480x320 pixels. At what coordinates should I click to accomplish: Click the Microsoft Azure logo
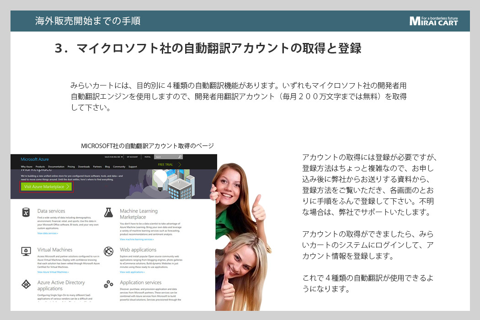[x=35, y=159]
